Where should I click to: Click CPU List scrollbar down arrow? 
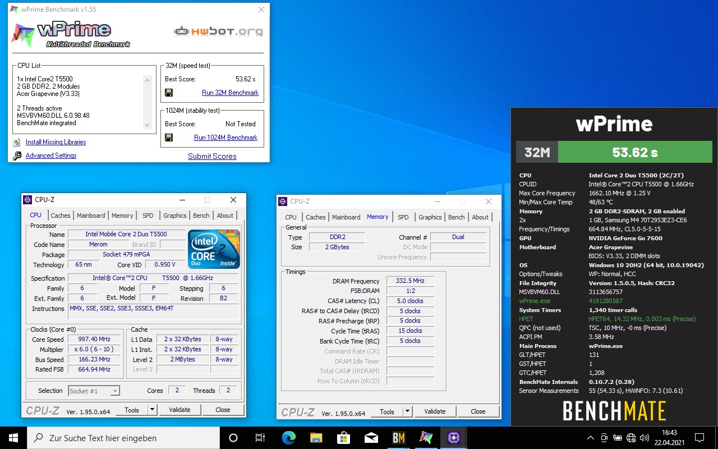pos(148,125)
